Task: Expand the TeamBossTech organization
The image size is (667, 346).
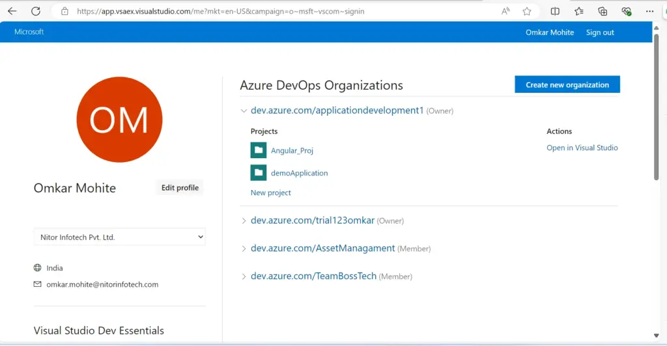Action: [x=244, y=276]
